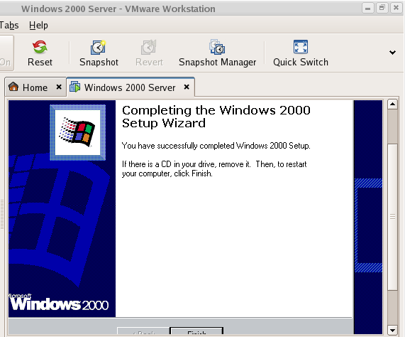
Task: Click the Windows flag logo image
Action: click(77, 132)
